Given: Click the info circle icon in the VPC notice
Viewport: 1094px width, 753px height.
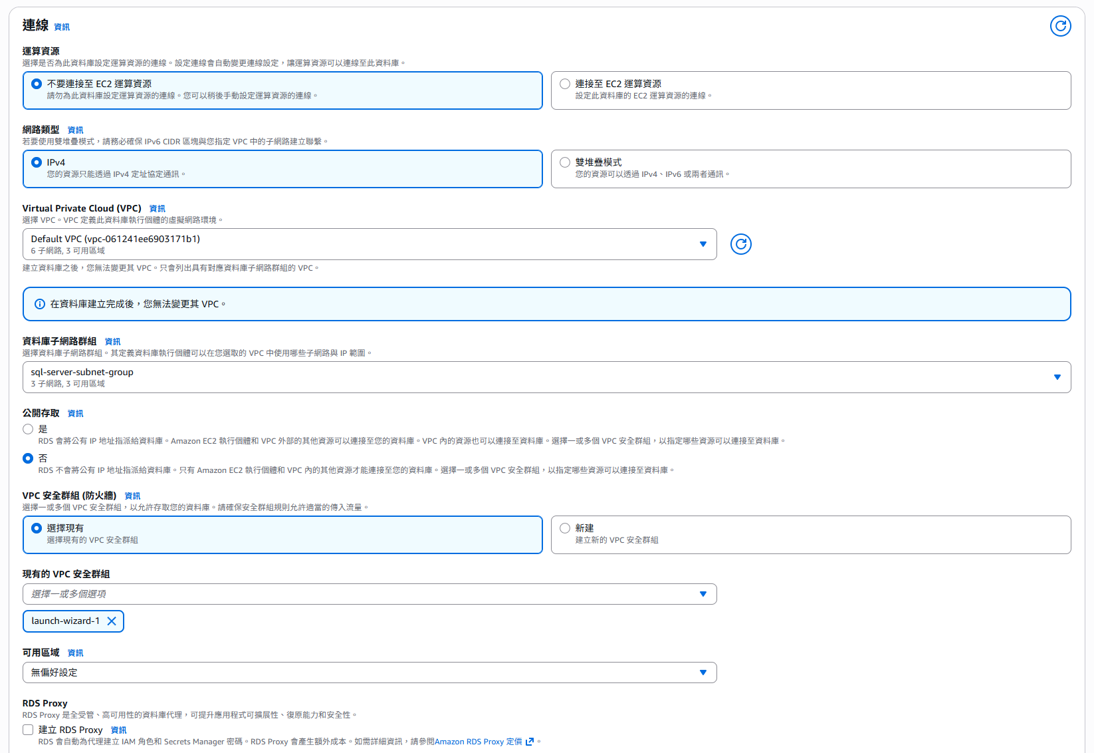Looking at the screenshot, I should 40,304.
